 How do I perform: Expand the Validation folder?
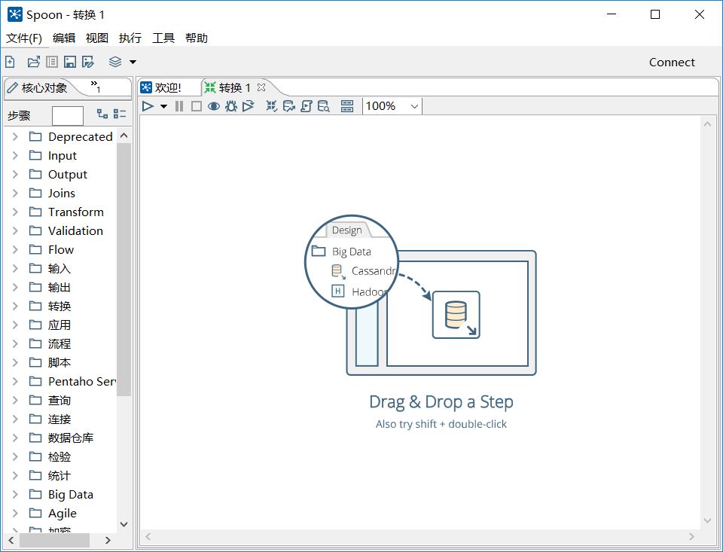tap(15, 230)
